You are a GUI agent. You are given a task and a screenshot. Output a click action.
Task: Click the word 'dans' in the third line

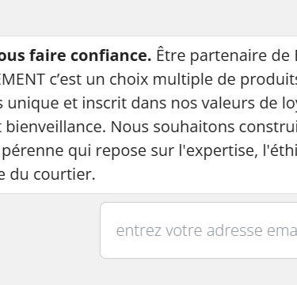click(150, 103)
